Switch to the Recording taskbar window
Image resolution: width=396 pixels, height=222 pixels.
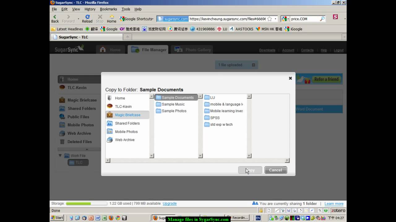pyautogui.click(x=238, y=218)
